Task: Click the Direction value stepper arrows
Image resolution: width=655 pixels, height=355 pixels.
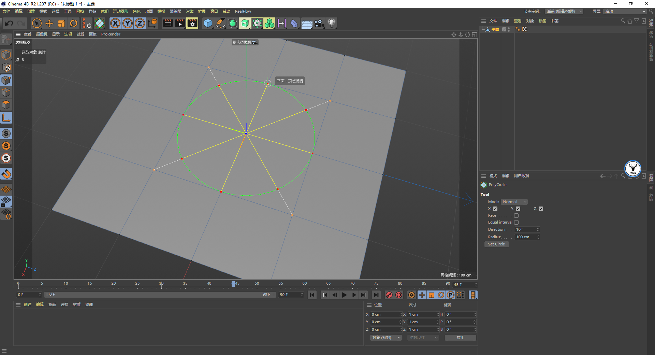Action: pyautogui.click(x=538, y=229)
